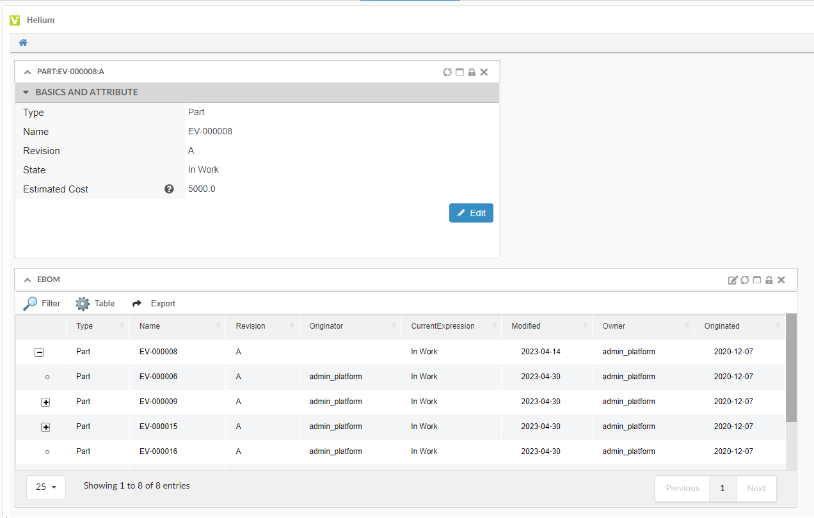Go to page 1 in pagination
814x518 pixels.
coord(722,488)
